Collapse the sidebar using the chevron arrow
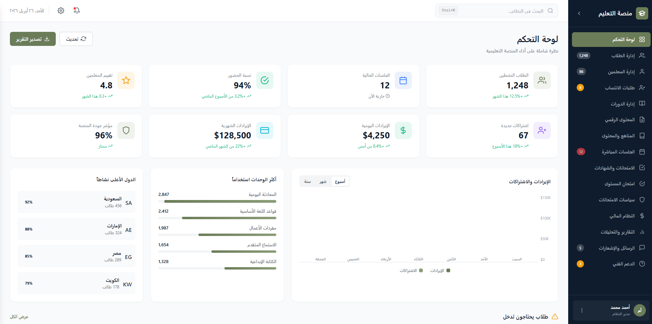Image resolution: width=652 pixels, height=324 pixels. point(579,13)
